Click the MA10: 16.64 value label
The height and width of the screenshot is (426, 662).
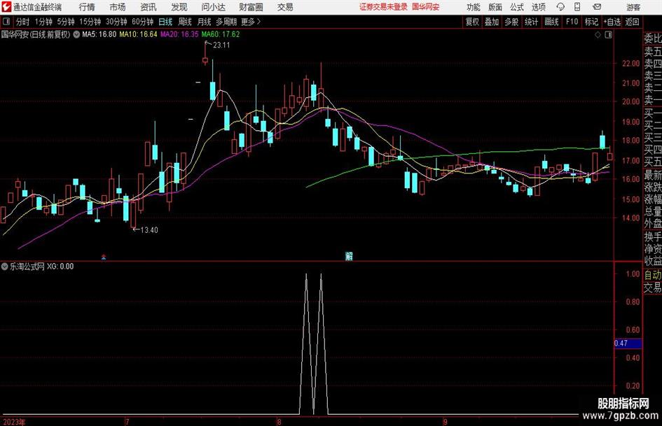(x=138, y=34)
